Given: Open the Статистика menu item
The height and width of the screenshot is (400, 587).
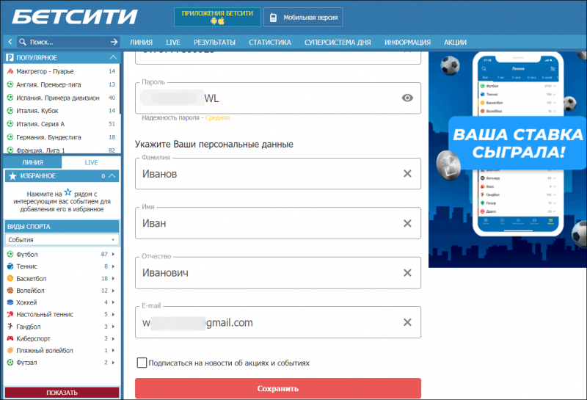Looking at the screenshot, I should pyautogui.click(x=270, y=43).
